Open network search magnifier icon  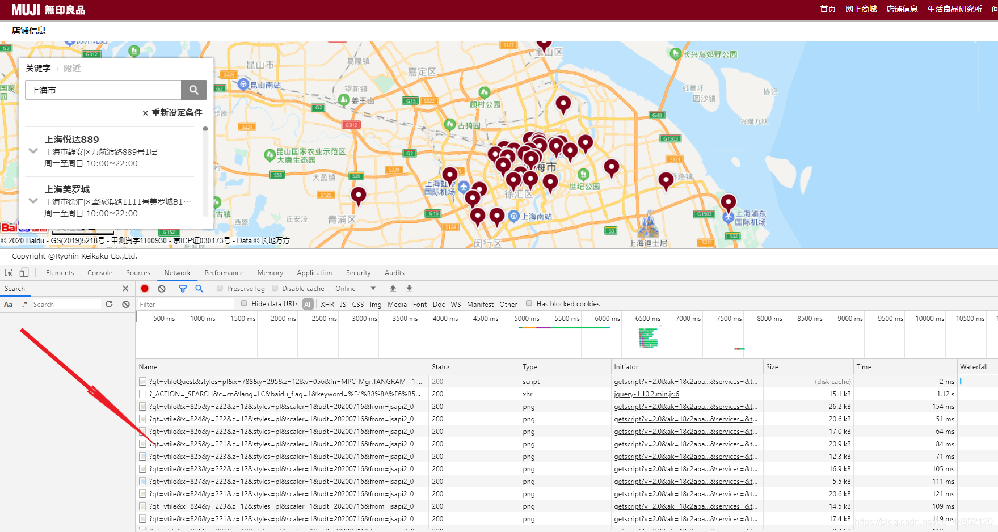(x=199, y=289)
